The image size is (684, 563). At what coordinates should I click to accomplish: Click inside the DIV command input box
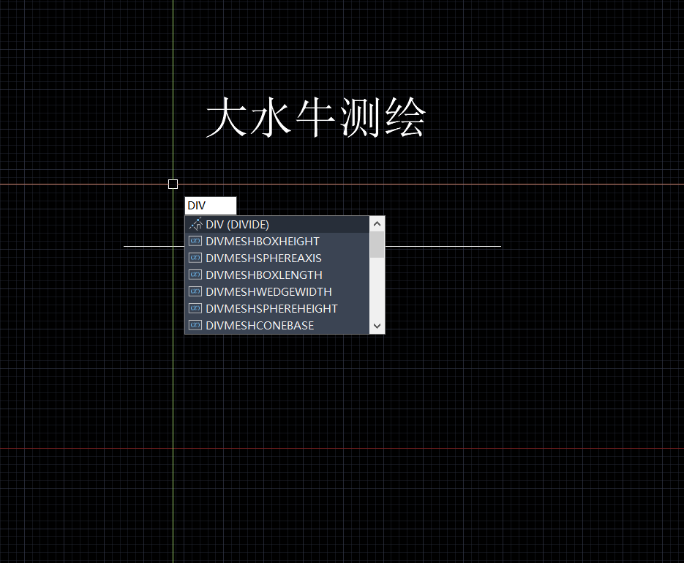pyautogui.click(x=211, y=206)
